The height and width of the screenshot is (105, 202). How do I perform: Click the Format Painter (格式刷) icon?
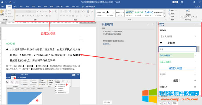click(6, 17)
